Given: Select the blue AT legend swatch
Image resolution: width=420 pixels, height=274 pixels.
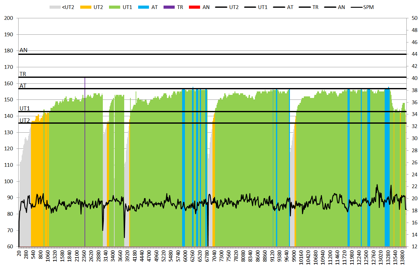Looking at the screenshot, I should point(146,7).
